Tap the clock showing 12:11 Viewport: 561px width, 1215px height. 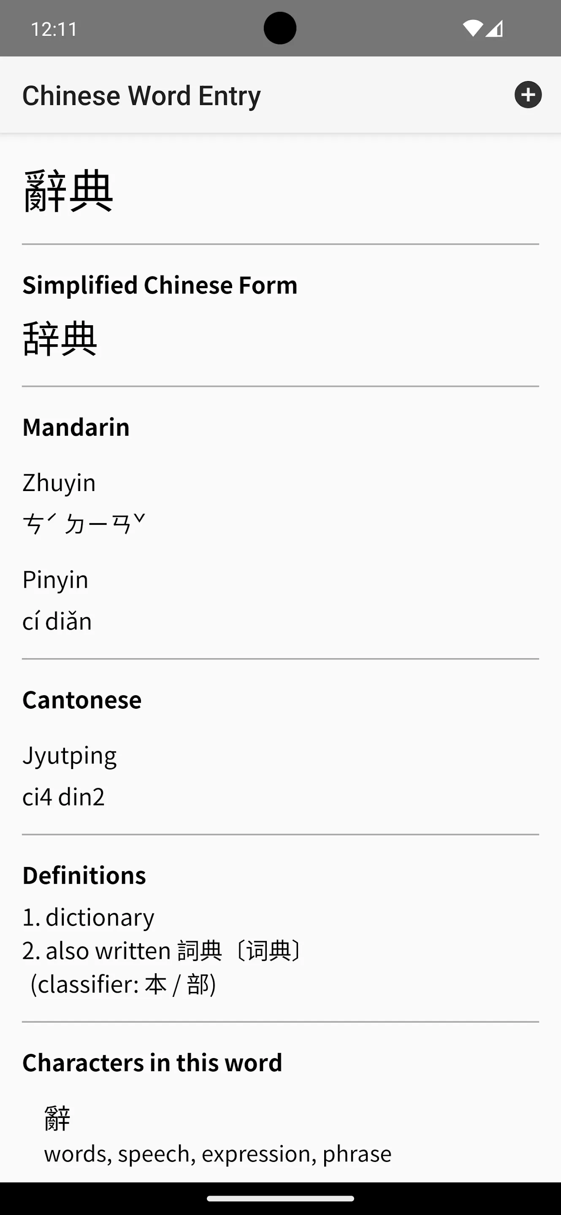[x=54, y=29]
